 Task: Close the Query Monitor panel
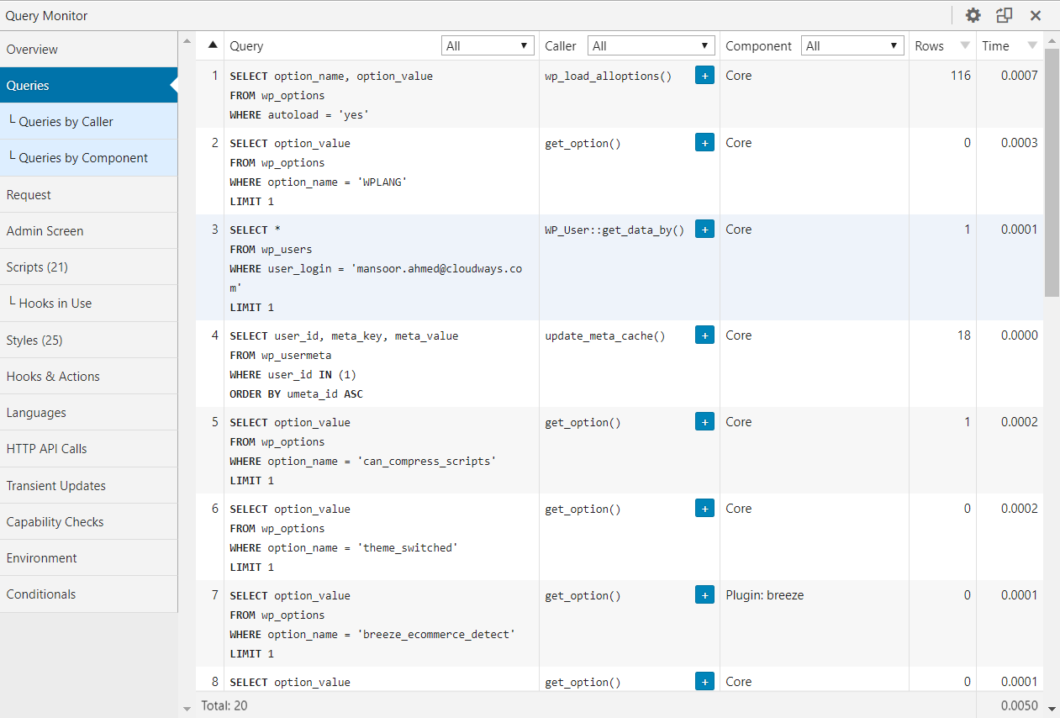[x=1036, y=15]
